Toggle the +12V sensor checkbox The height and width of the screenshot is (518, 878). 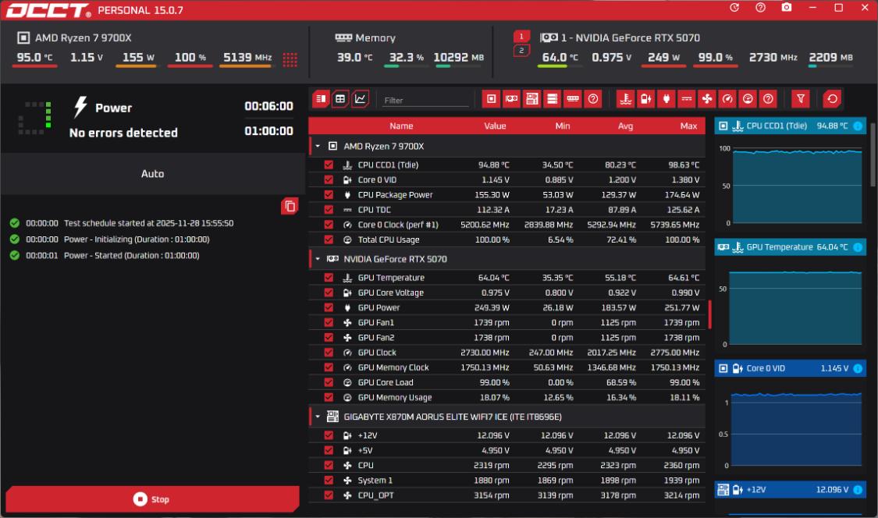click(x=329, y=435)
